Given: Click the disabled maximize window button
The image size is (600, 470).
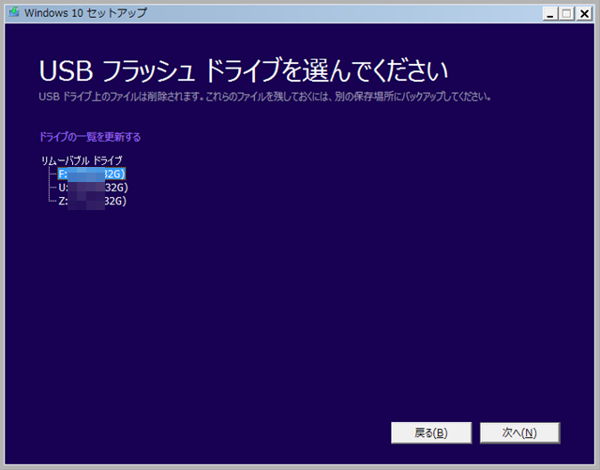Looking at the screenshot, I should click(566, 14).
